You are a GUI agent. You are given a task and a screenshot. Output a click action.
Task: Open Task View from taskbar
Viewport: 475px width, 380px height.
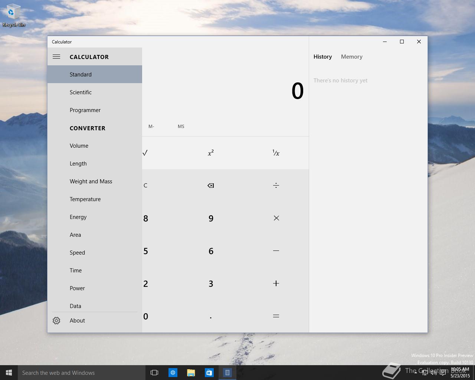[154, 373]
